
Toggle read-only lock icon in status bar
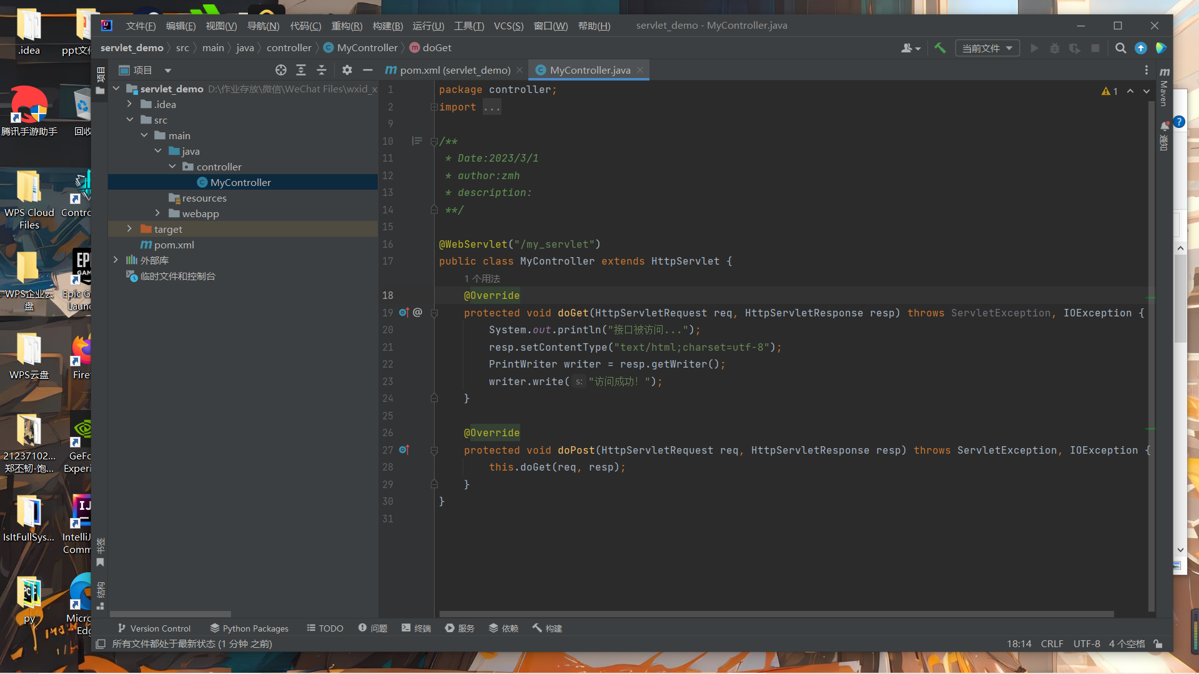(x=1158, y=643)
